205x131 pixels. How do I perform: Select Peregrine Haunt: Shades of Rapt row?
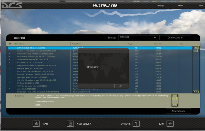pyautogui.click(x=100, y=65)
